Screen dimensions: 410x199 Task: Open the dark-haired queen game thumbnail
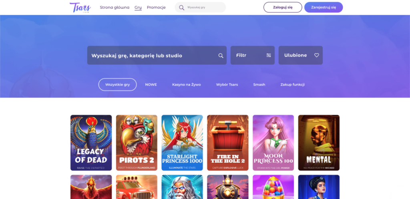coord(319,187)
